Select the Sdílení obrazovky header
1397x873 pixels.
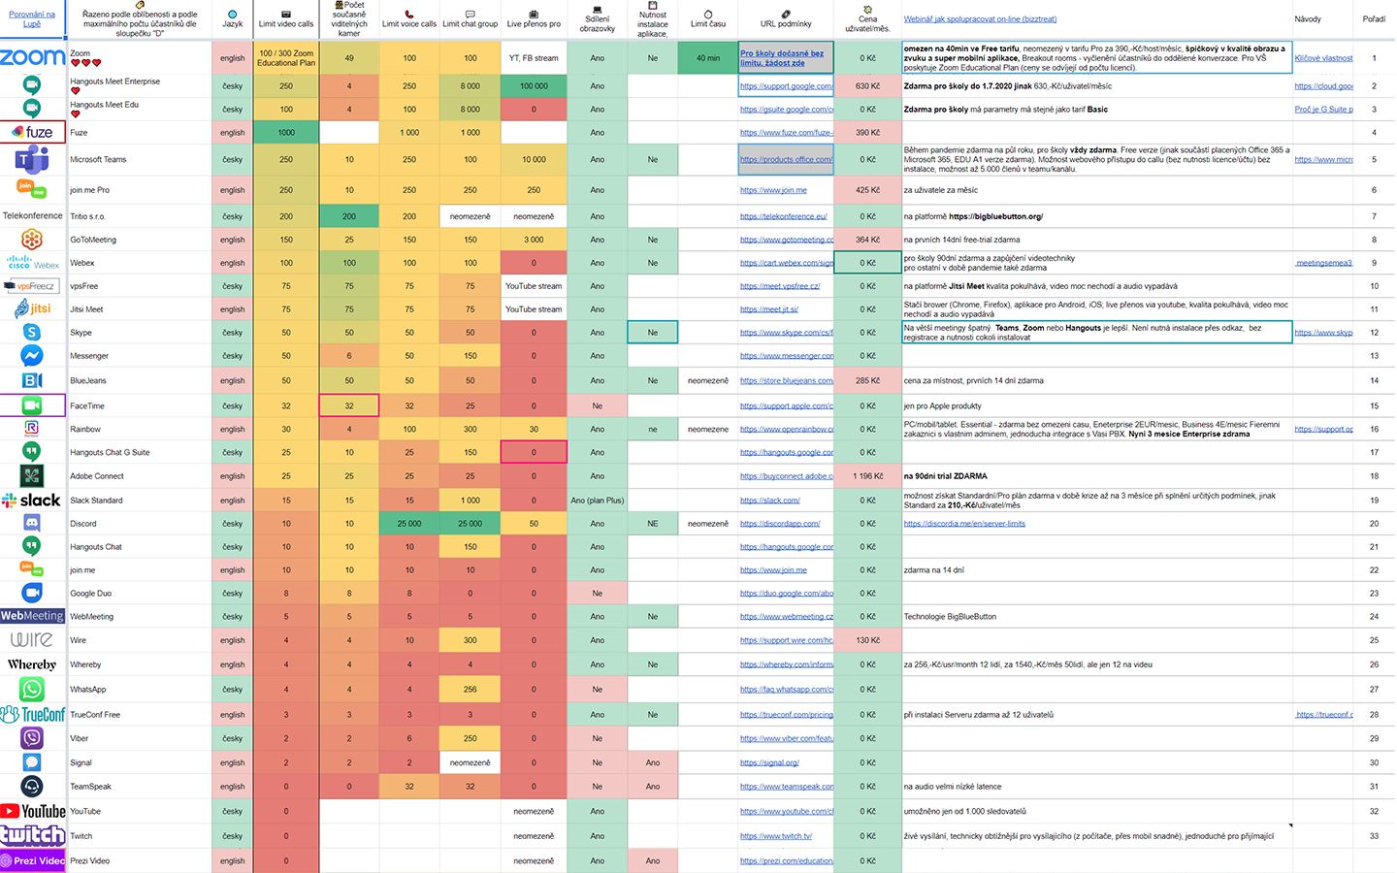click(598, 18)
